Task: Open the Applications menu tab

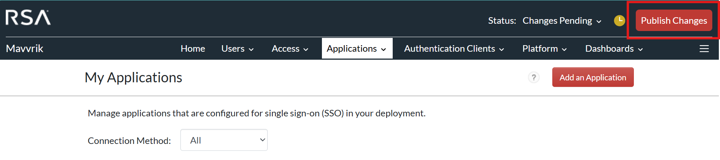Action: [357, 49]
